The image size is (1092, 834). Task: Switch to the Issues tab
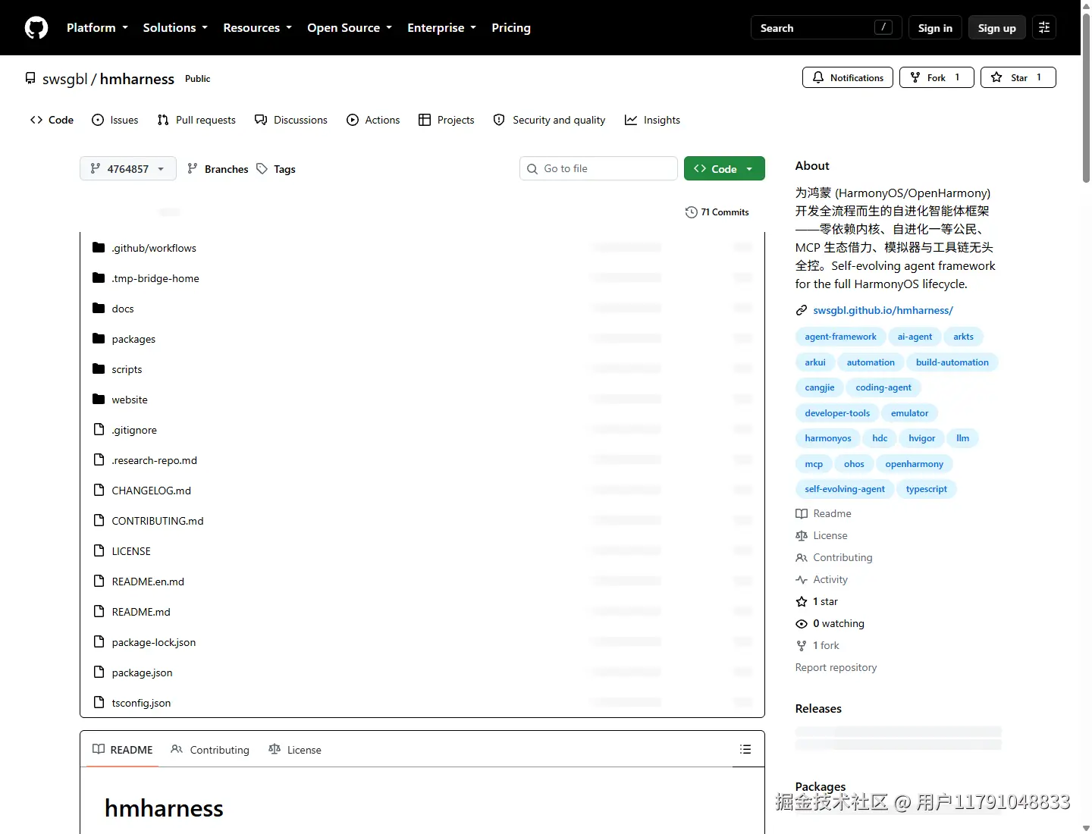pos(115,120)
